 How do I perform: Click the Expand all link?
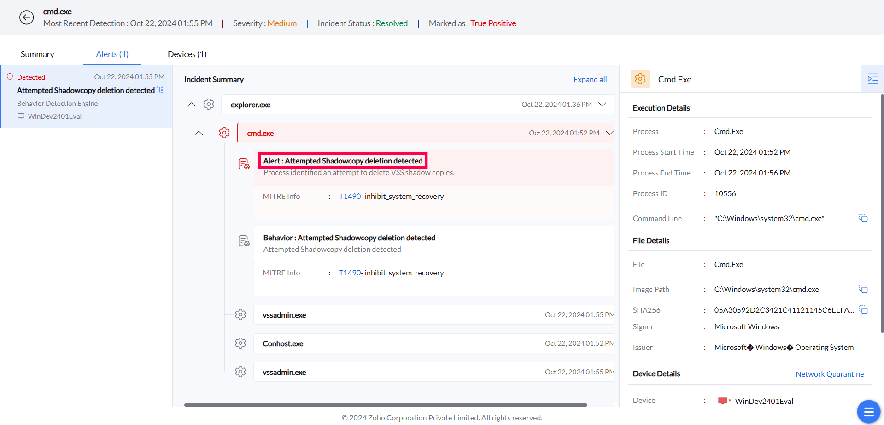pos(590,79)
